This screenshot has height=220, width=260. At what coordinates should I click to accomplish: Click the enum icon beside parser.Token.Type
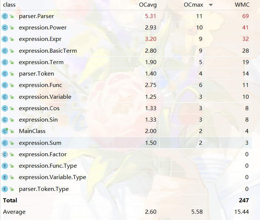5,189
